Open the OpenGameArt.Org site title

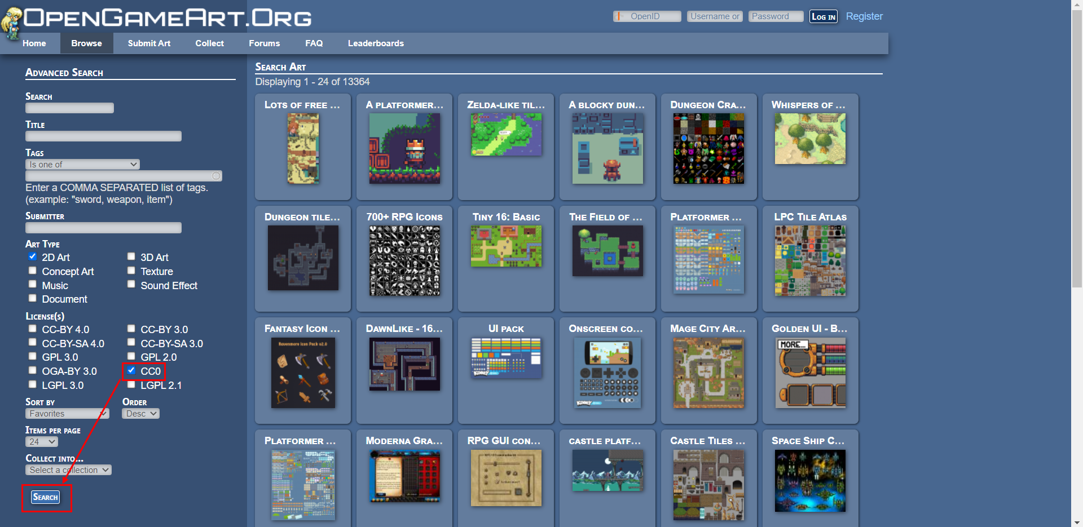click(168, 17)
